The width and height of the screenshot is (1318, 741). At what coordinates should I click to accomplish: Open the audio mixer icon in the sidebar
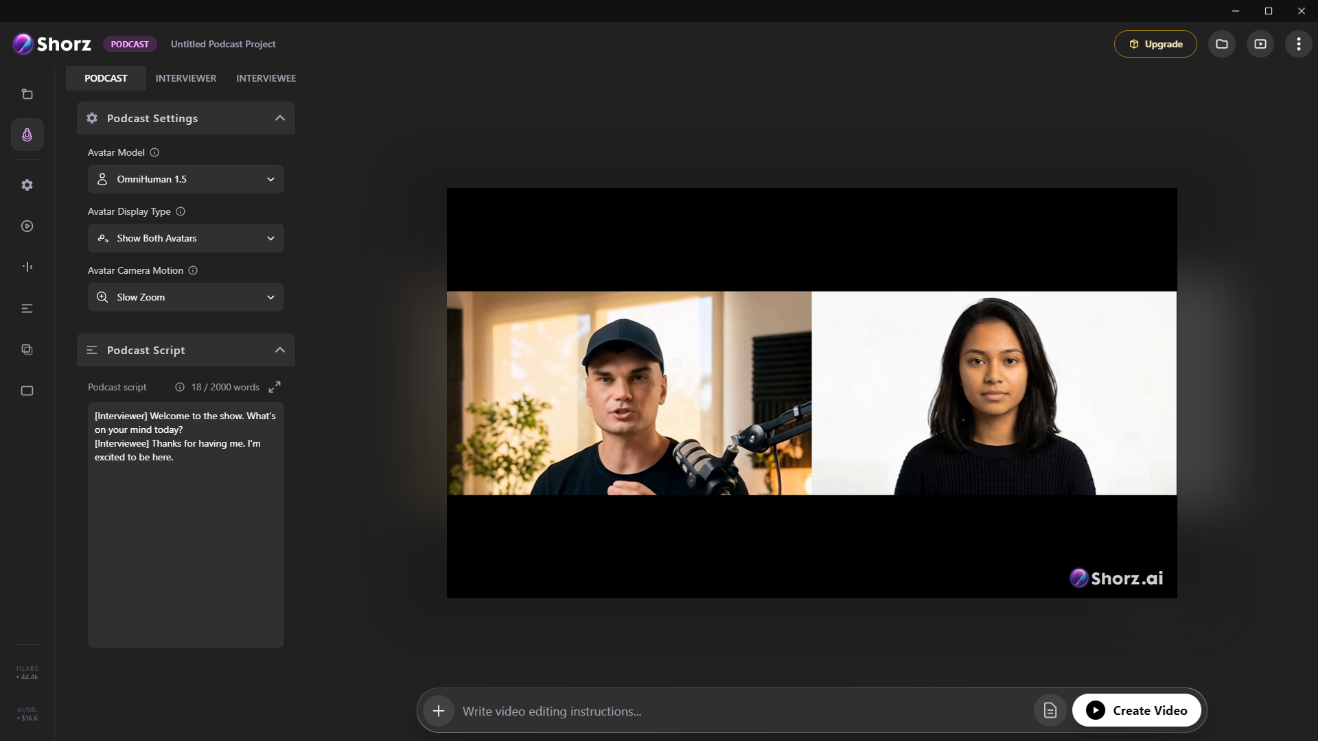tap(27, 266)
